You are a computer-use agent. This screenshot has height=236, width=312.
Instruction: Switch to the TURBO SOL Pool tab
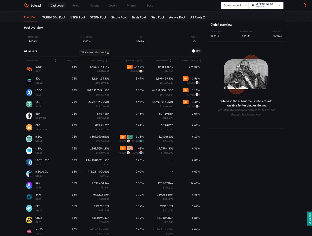[x=53, y=17]
